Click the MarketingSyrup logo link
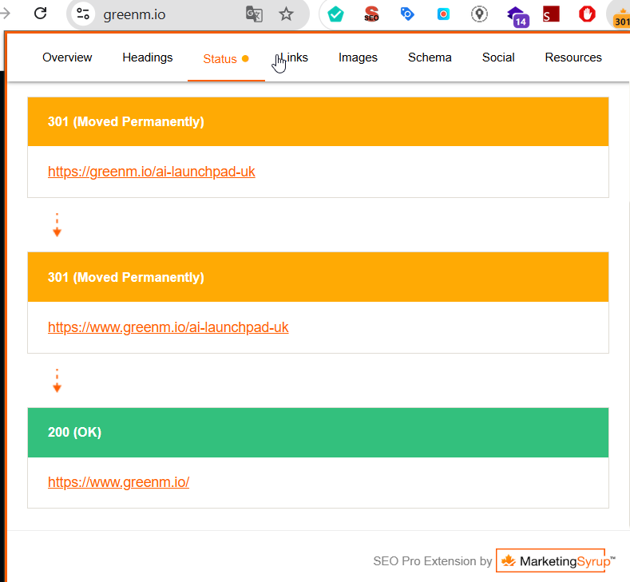The image size is (630, 582). point(555,560)
